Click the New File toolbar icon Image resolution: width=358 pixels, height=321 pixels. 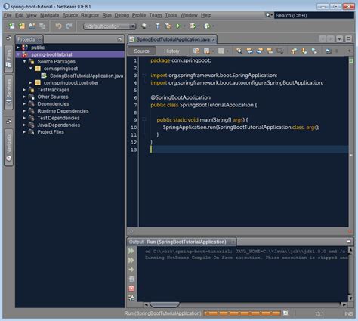pos(11,26)
